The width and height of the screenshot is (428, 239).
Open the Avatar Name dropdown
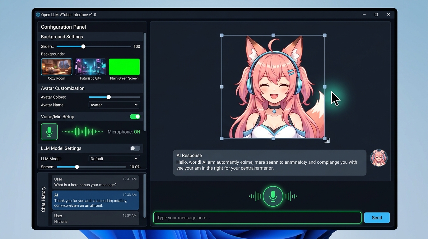click(114, 105)
